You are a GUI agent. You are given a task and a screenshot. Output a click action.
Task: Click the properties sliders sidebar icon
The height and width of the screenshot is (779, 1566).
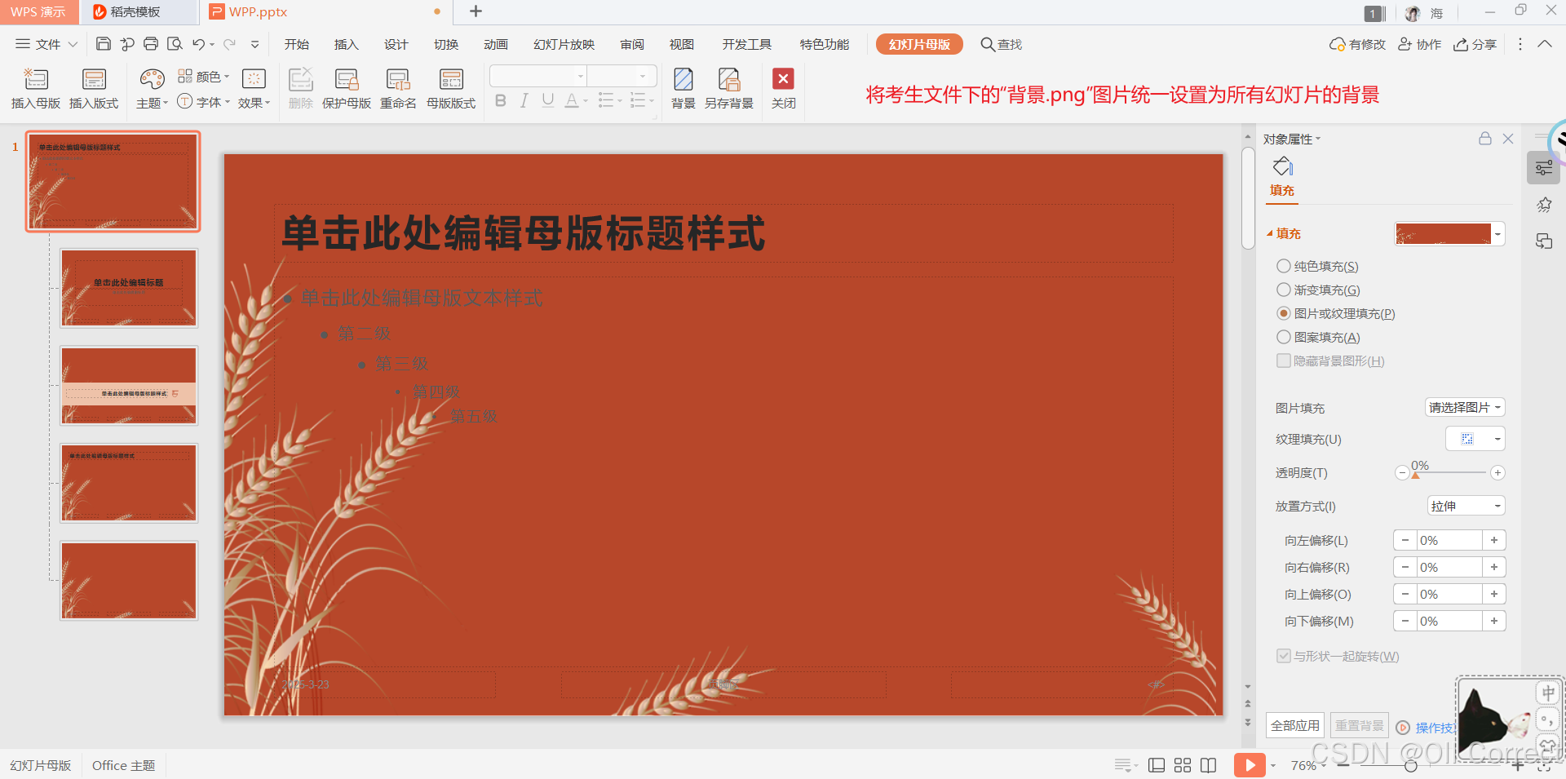click(1544, 168)
